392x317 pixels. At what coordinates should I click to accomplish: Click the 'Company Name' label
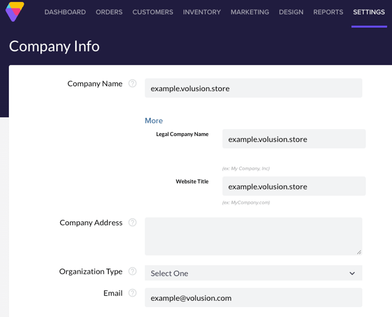coord(95,83)
